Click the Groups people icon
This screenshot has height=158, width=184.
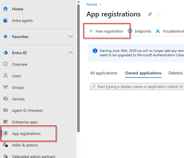(5, 87)
